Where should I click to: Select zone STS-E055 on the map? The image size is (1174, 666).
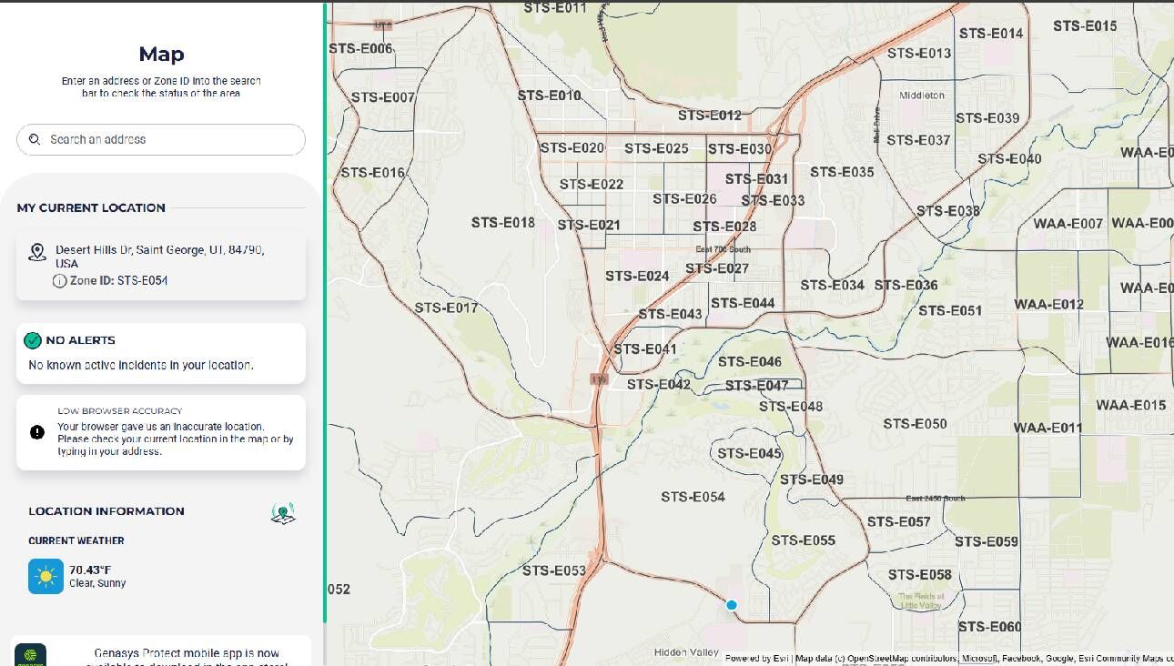(804, 540)
